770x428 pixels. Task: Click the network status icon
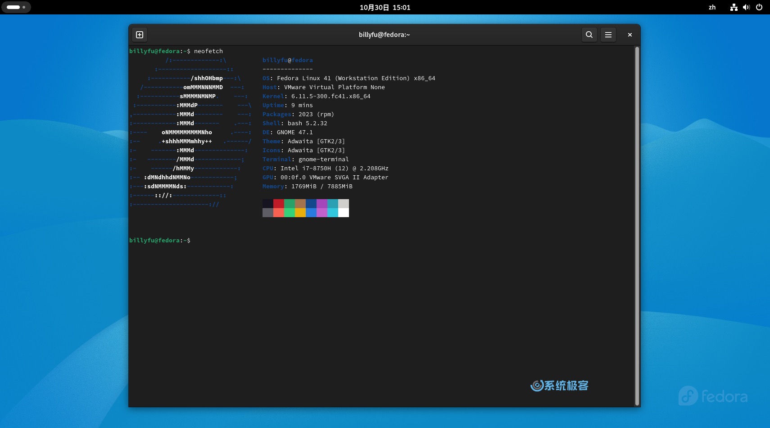tap(734, 7)
